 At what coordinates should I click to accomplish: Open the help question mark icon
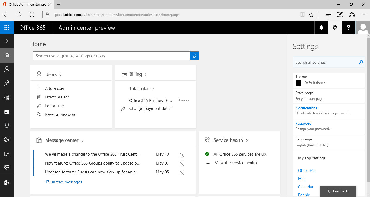(x=348, y=28)
